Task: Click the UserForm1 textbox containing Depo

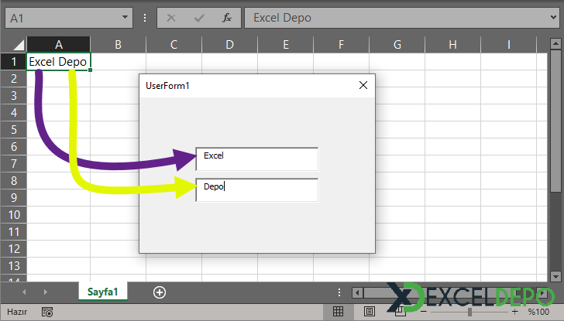Action: [257, 190]
